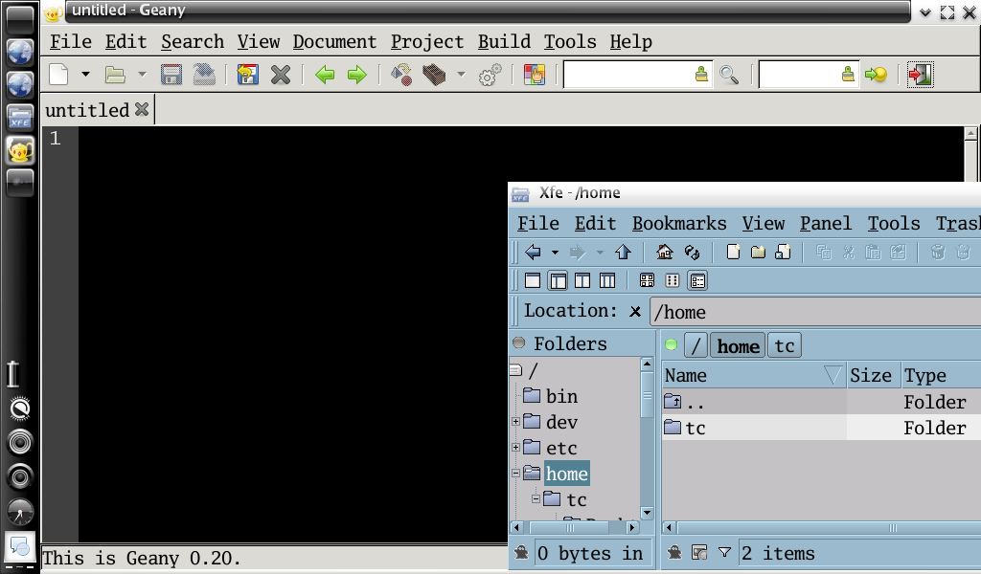Click the Xfe location path input field
Screen dimensions: 981x574
(x=814, y=312)
